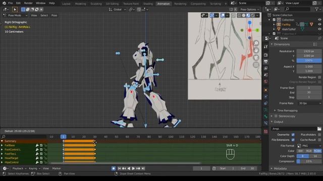The image size is (323, 181).
Task: Open the viewport Select menu
Action: (44, 16)
